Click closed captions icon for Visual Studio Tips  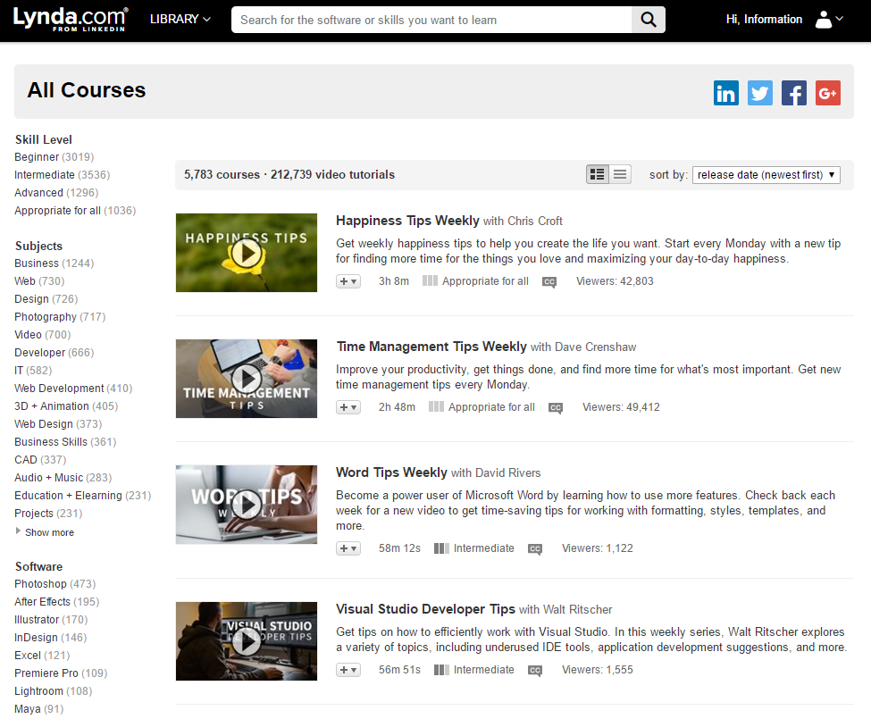coord(535,671)
